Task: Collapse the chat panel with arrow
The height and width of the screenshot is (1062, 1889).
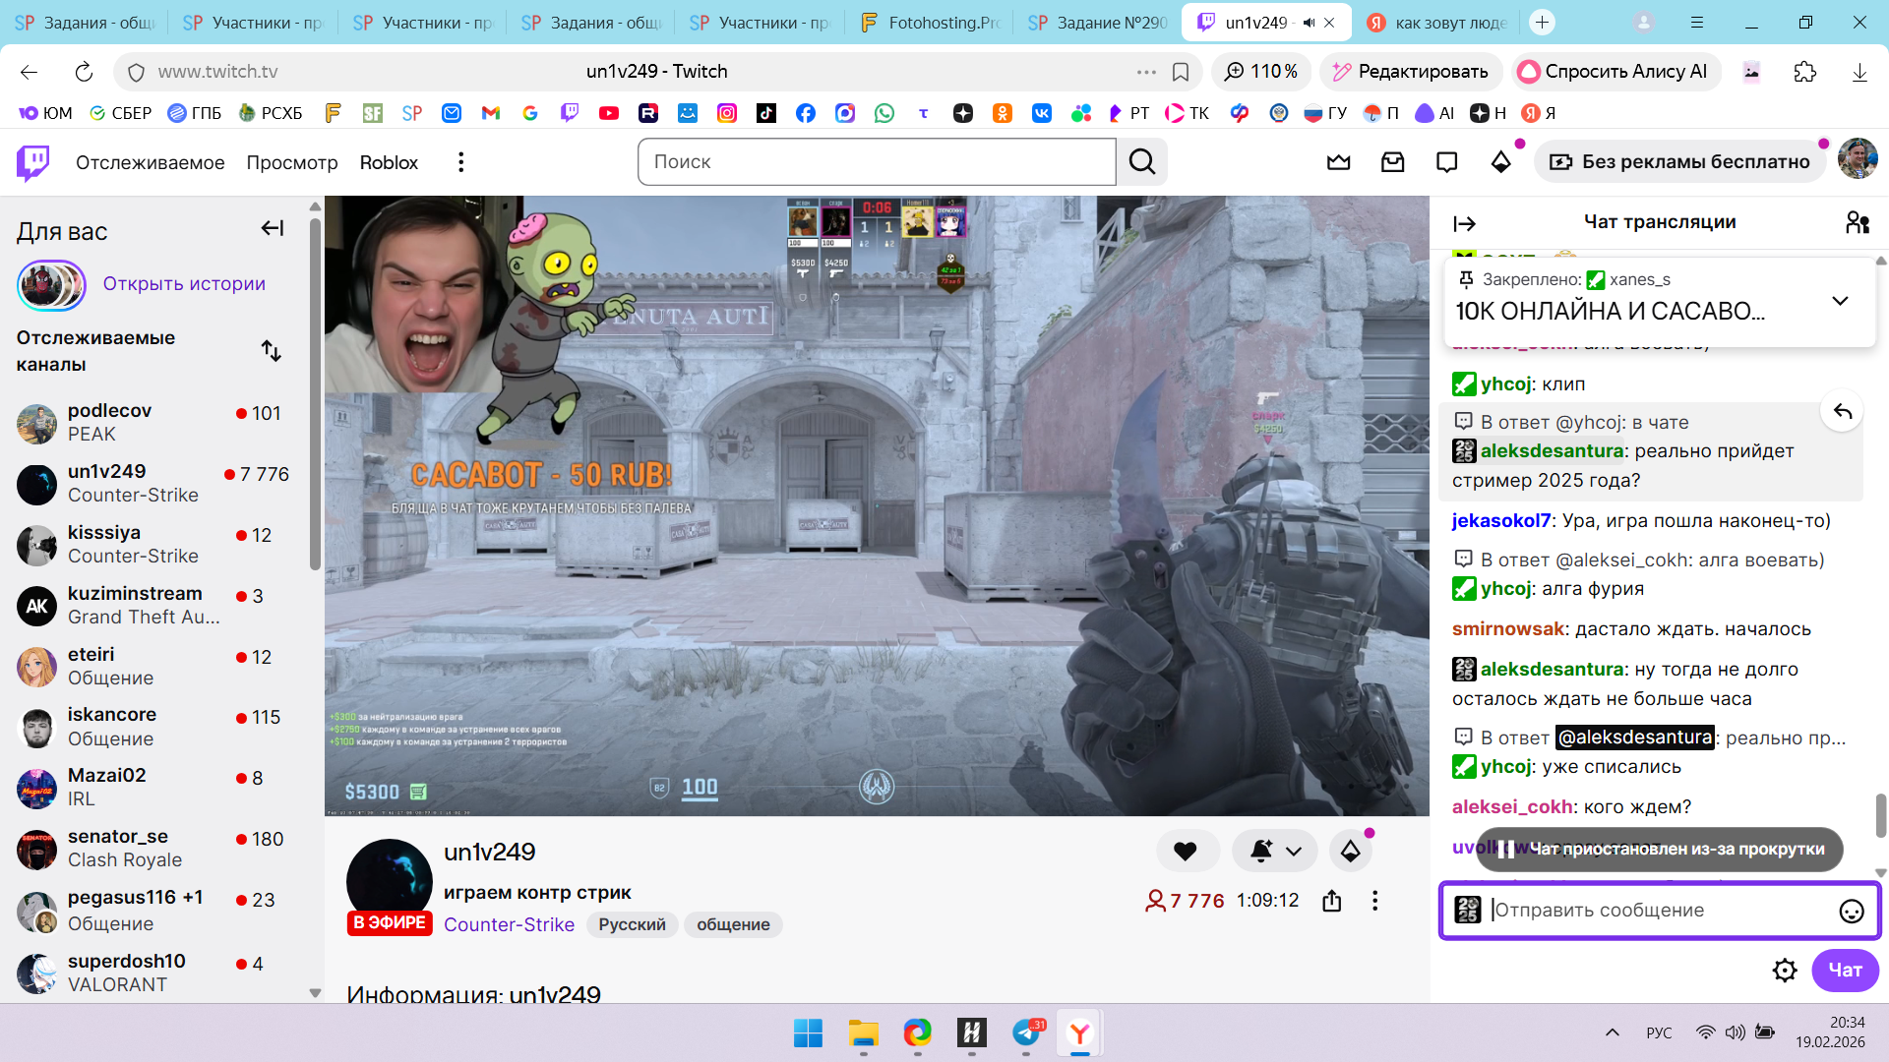Action: click(x=1464, y=224)
